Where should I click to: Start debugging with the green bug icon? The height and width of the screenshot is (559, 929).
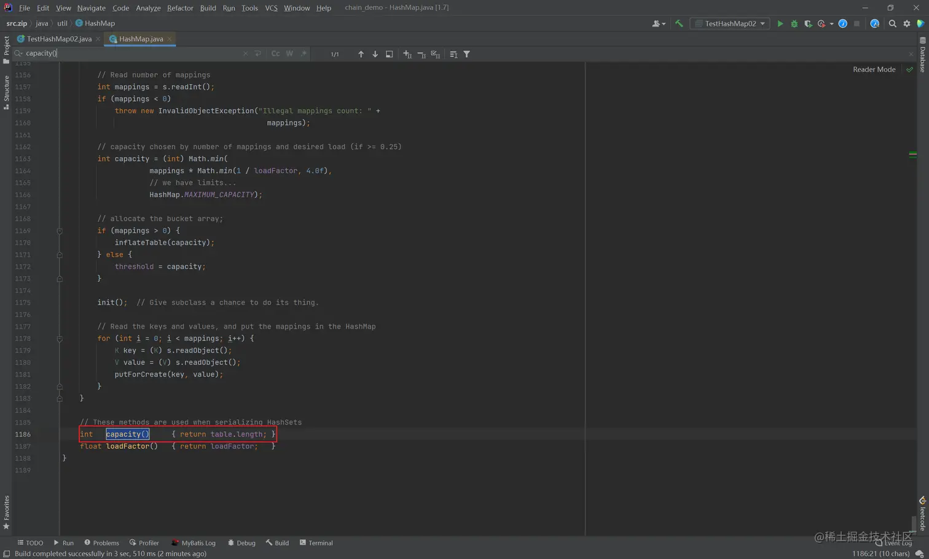(x=794, y=23)
